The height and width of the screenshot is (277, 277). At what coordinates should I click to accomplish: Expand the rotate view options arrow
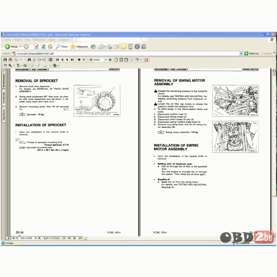[x=141, y=60]
